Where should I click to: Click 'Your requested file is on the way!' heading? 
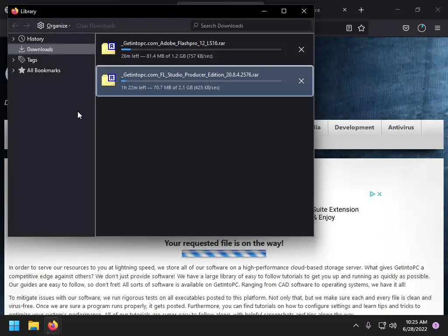tap(224, 243)
